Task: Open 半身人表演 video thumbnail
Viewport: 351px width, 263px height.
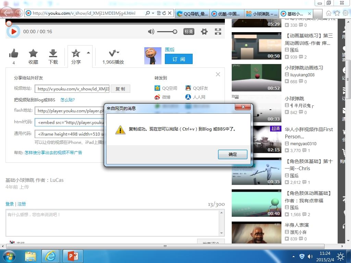Action: pos(256,233)
